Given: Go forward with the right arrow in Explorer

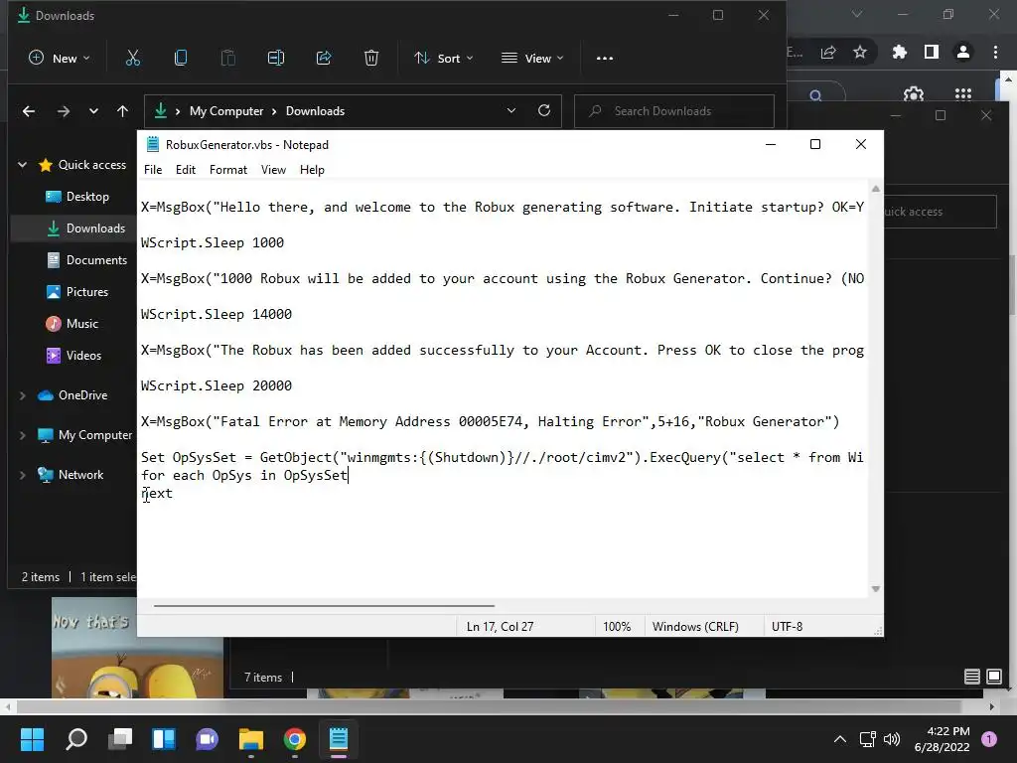Looking at the screenshot, I should [63, 111].
